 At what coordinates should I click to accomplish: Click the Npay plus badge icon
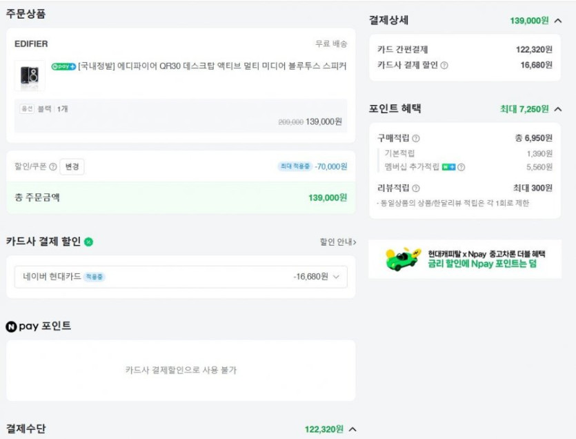[x=63, y=66]
